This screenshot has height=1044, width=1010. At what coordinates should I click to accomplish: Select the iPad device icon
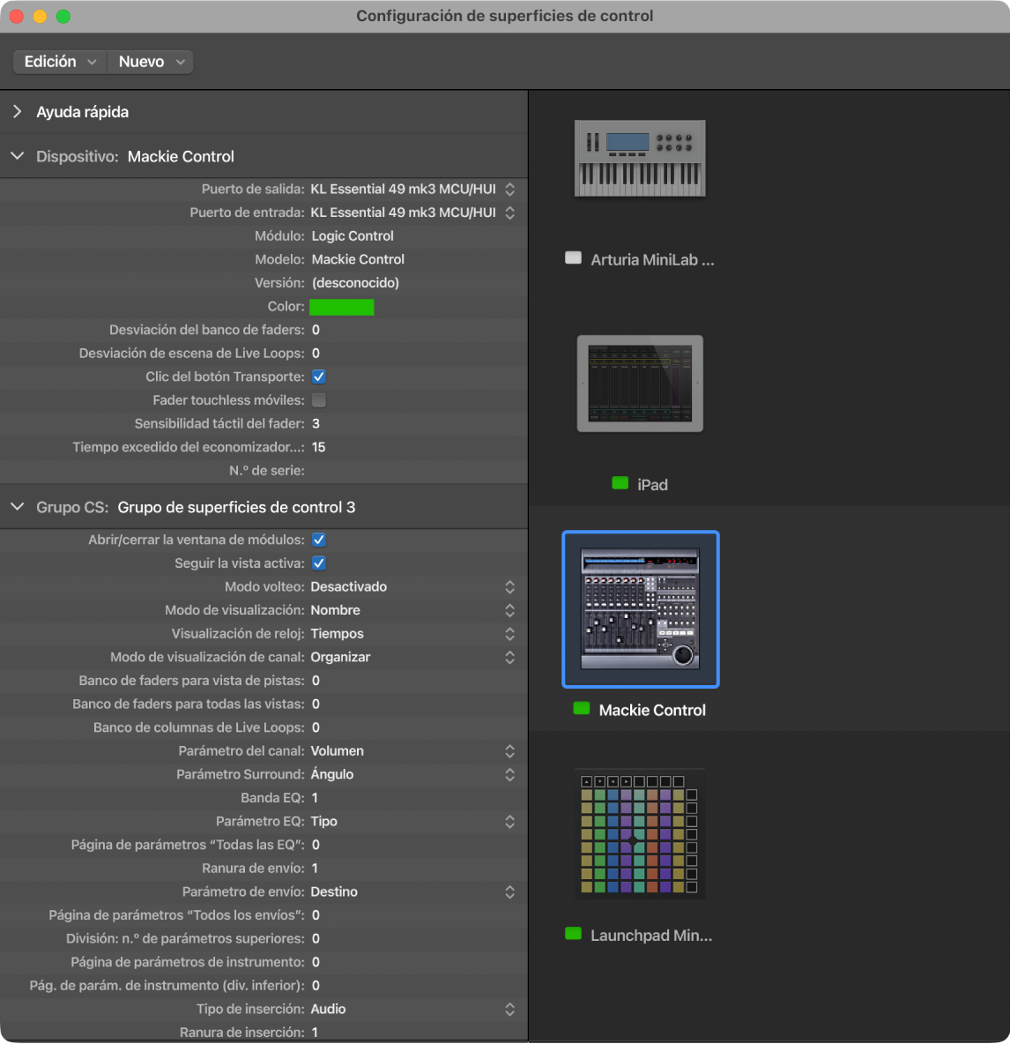pyautogui.click(x=640, y=384)
